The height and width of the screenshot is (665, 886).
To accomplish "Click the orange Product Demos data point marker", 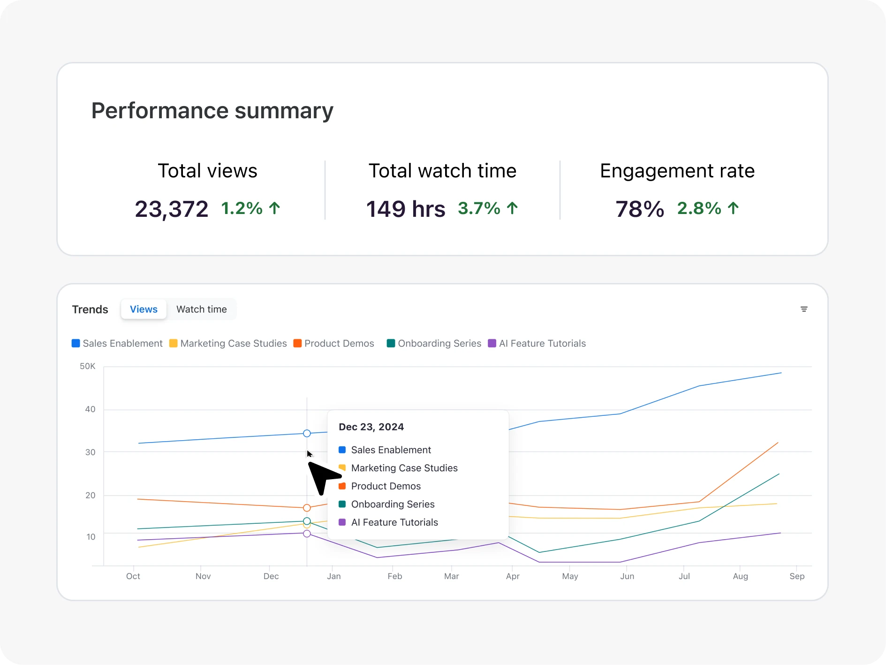I will coord(307,508).
